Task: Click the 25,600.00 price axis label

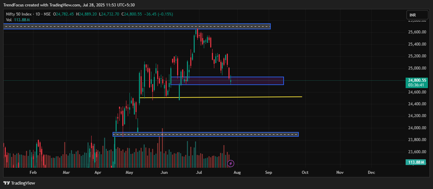Action: [417, 32]
